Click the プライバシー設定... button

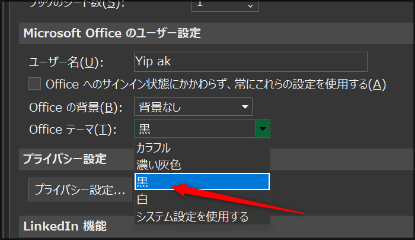[x=80, y=190]
